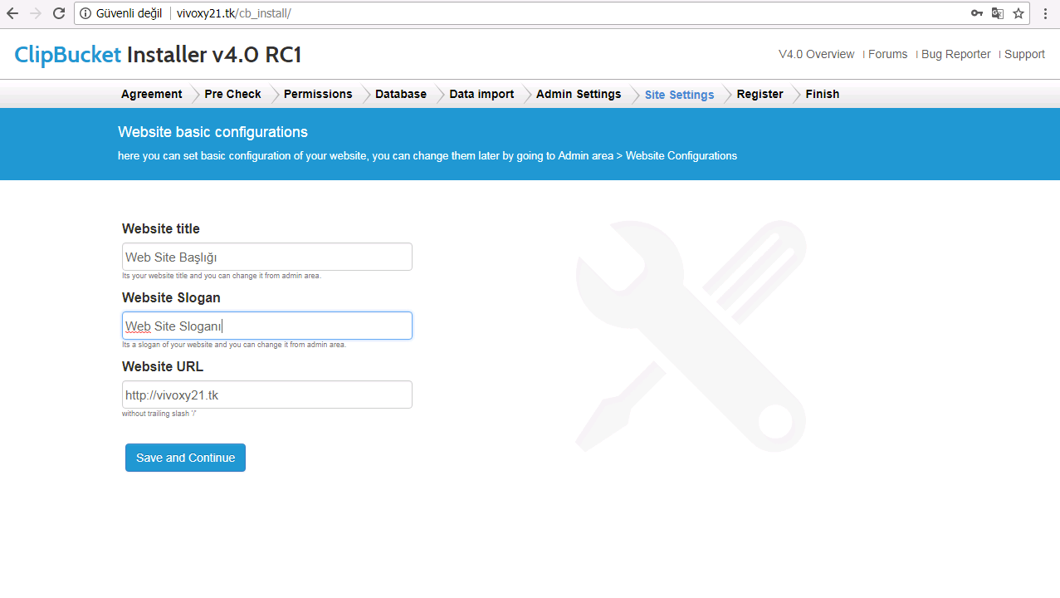The image size is (1060, 598).
Task: Visit the Forums link
Action: pos(887,54)
